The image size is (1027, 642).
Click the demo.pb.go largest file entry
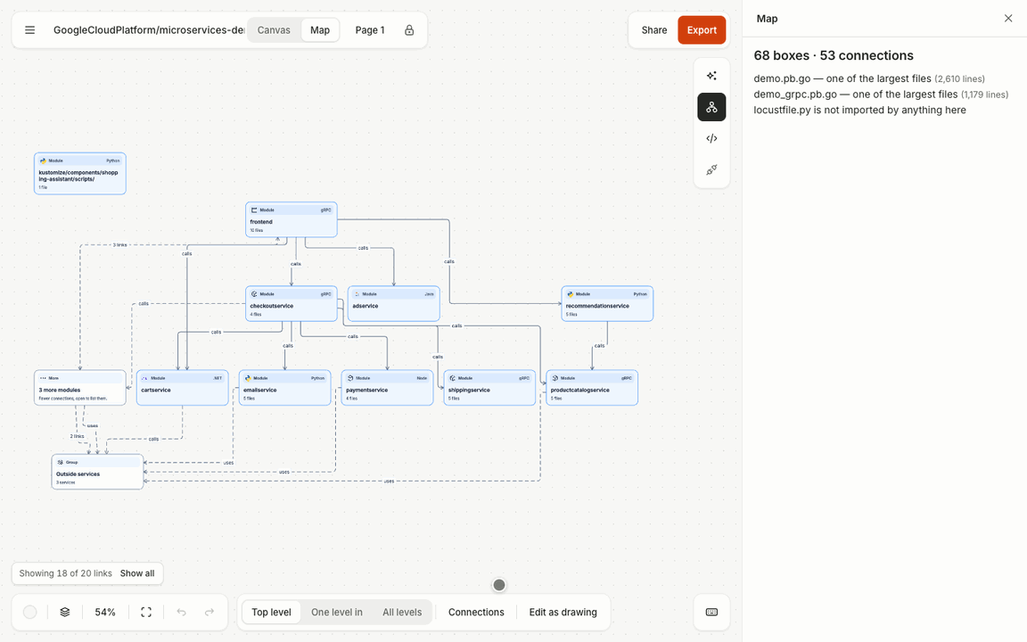[869, 78]
